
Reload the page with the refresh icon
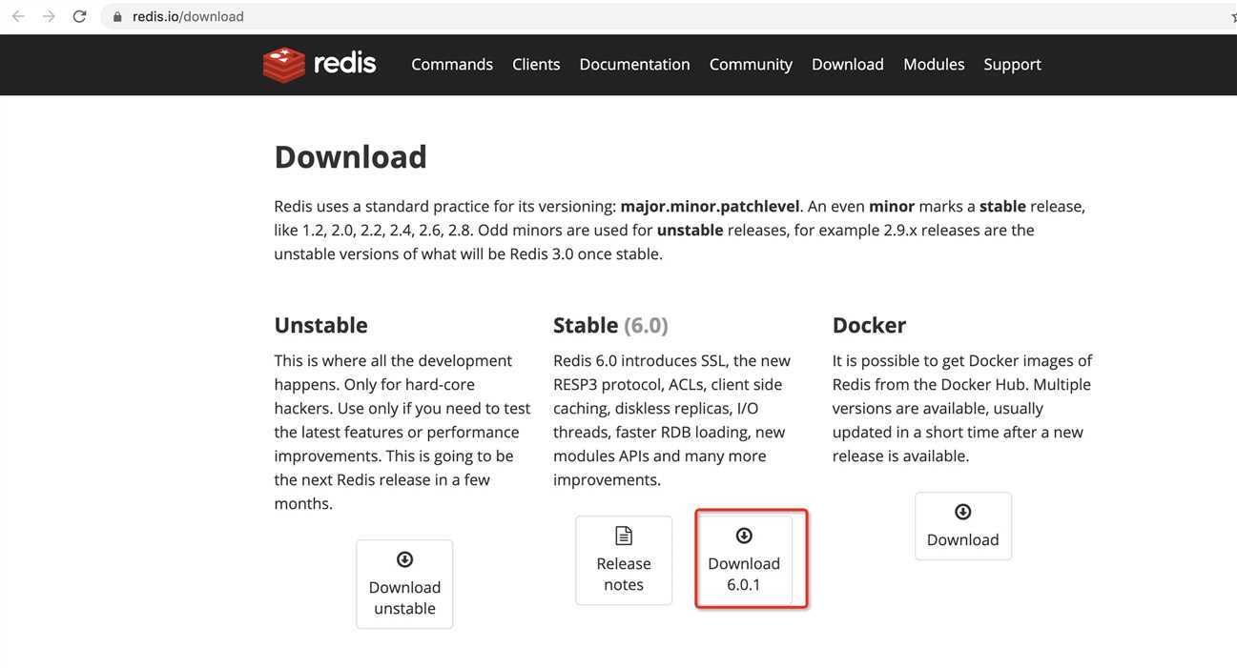pos(79,16)
